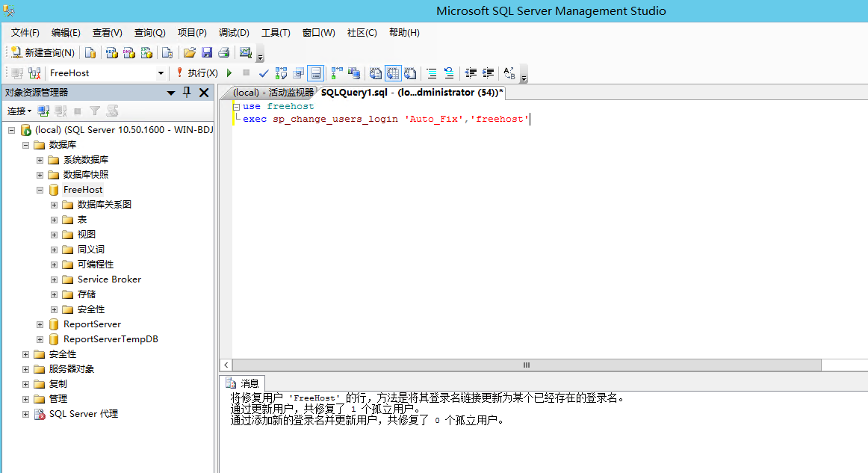
Task: Save the query with the floppy icon
Action: pyautogui.click(x=207, y=52)
